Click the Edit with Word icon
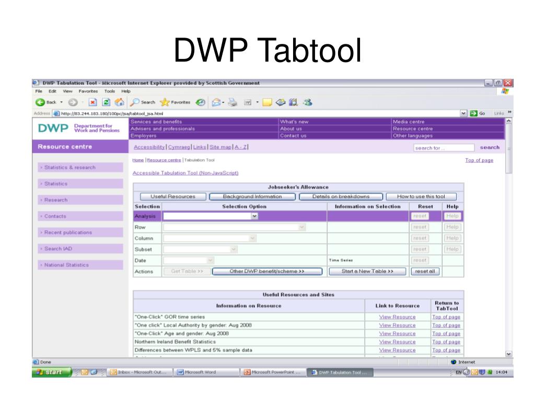 248,102
